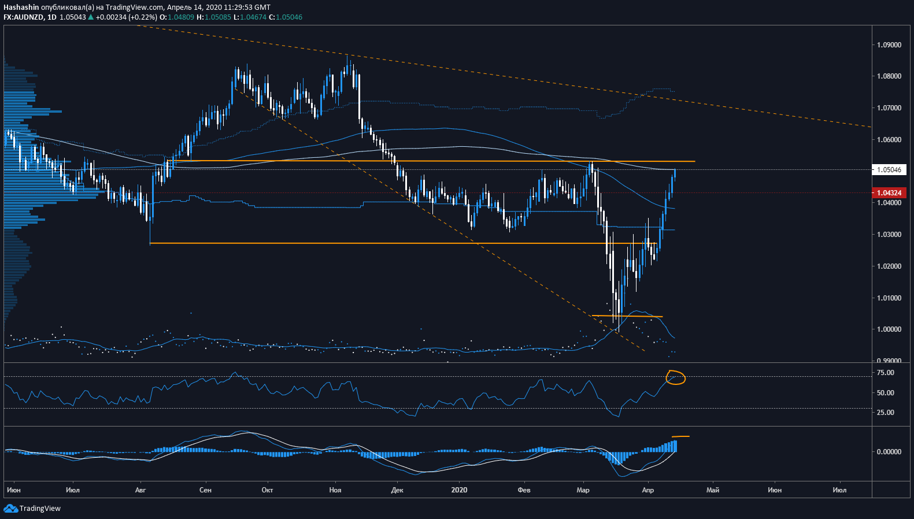This screenshot has height=519, width=914.
Task: Click the 1.01000 price axis label
Action: [x=889, y=298]
